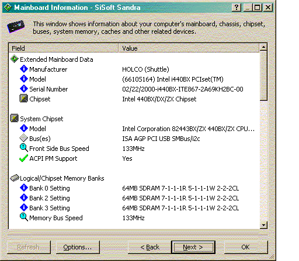The width and height of the screenshot is (299, 261).
Task: Click the Value column header
Action: pyautogui.click(x=189, y=48)
